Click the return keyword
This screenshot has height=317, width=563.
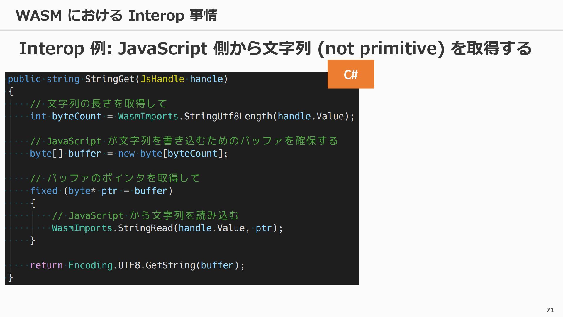pos(46,266)
